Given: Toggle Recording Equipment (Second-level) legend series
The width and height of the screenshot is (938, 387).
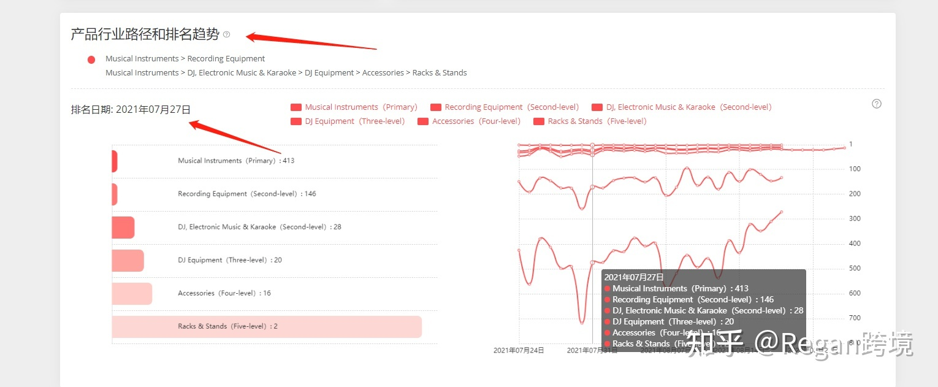Looking at the screenshot, I should (505, 107).
